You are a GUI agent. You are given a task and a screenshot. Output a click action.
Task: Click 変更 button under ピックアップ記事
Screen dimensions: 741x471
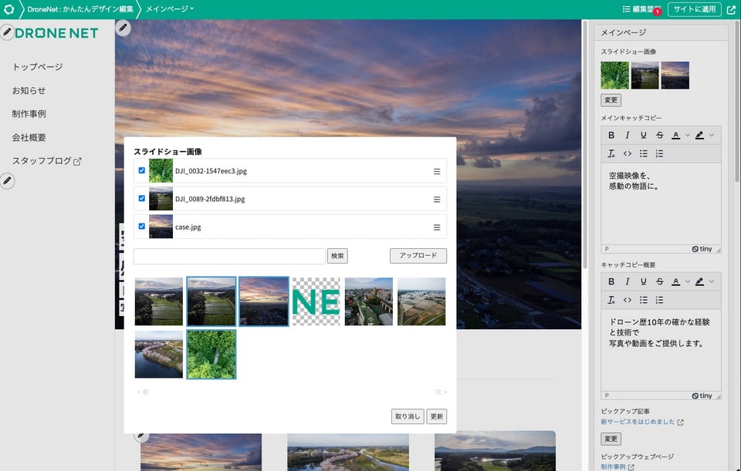point(611,439)
